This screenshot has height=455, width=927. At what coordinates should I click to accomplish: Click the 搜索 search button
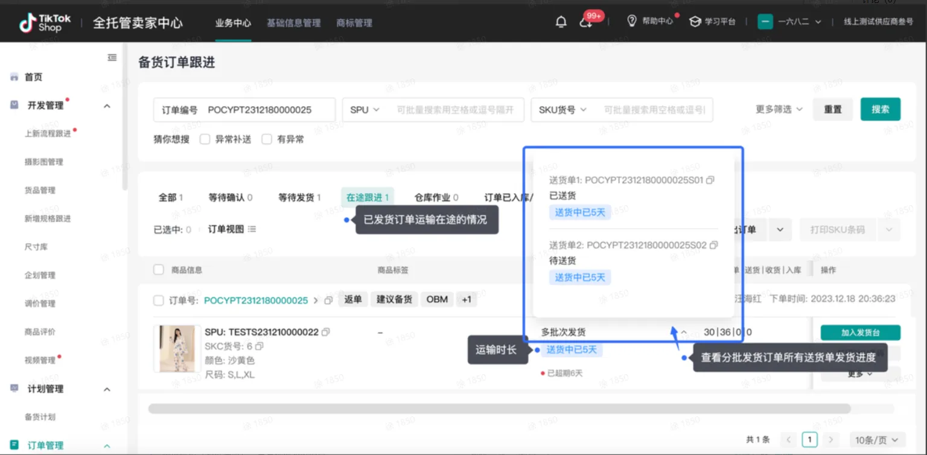pos(881,109)
